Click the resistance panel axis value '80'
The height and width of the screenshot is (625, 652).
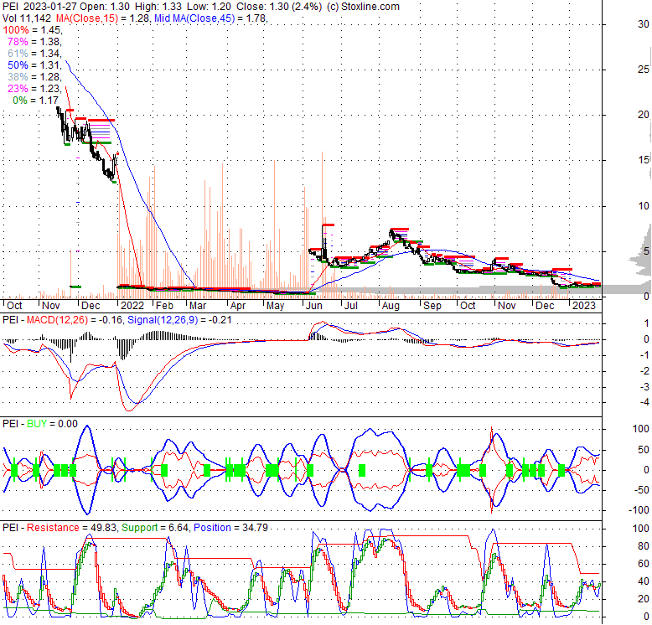[x=644, y=546]
